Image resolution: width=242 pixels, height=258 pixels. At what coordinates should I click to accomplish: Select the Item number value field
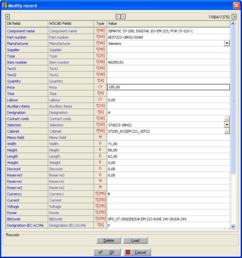(168, 62)
